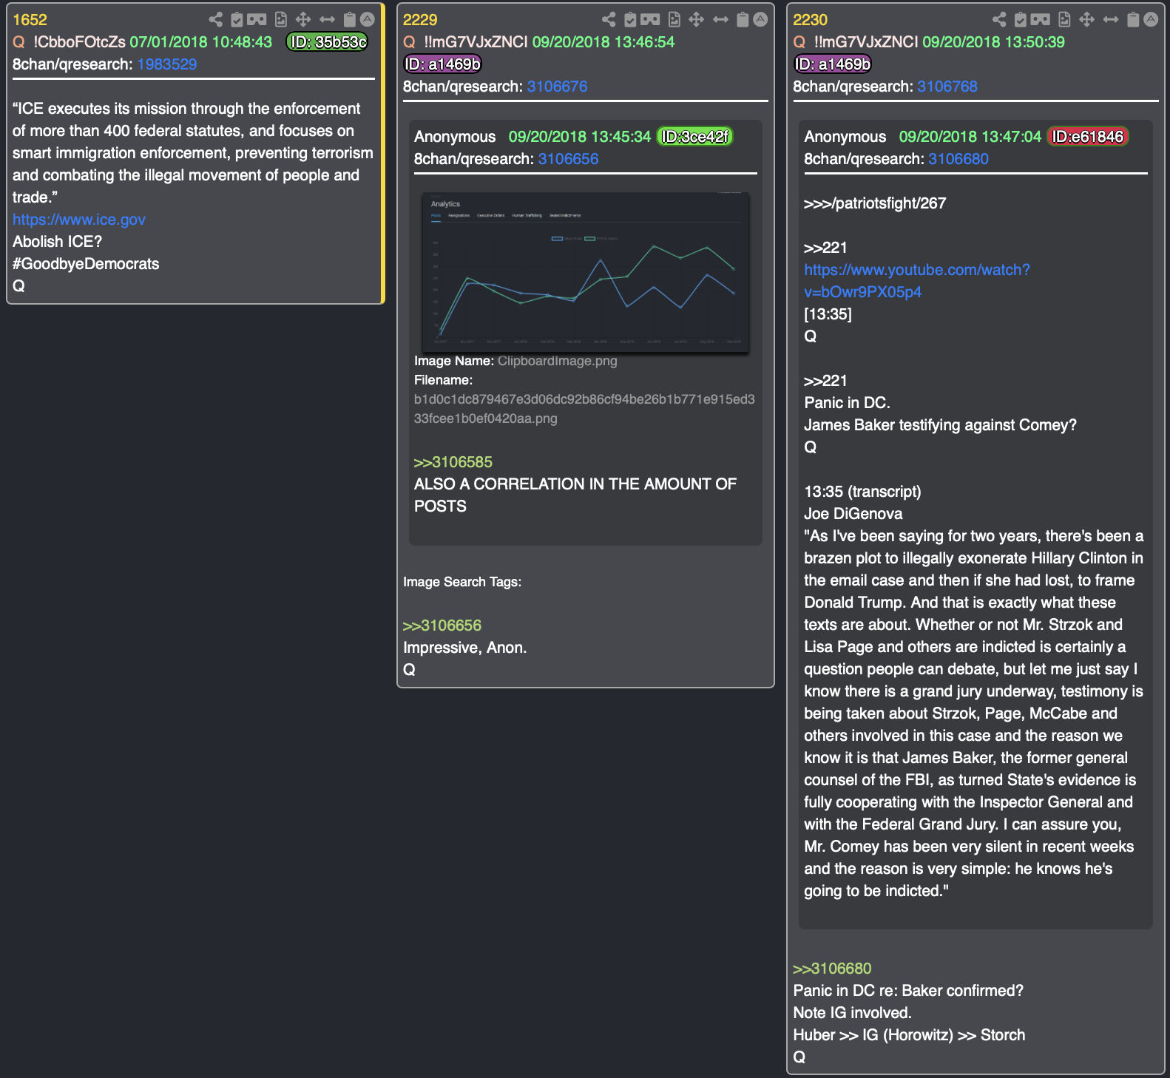The width and height of the screenshot is (1170, 1078).
Task: Click the >>>/patriotsfight/267 reference text
Action: (875, 203)
